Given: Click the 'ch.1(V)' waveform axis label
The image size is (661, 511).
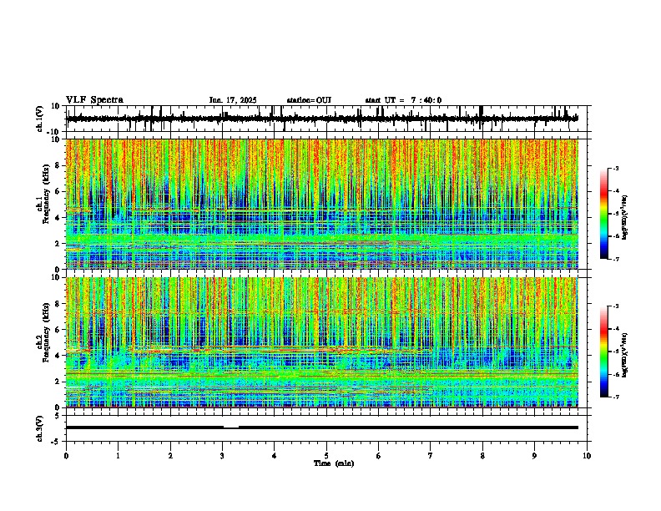Looking at the screenshot, I should [x=40, y=119].
